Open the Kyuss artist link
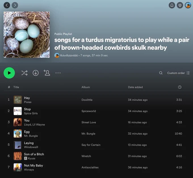The image size is (193, 178). point(32,158)
